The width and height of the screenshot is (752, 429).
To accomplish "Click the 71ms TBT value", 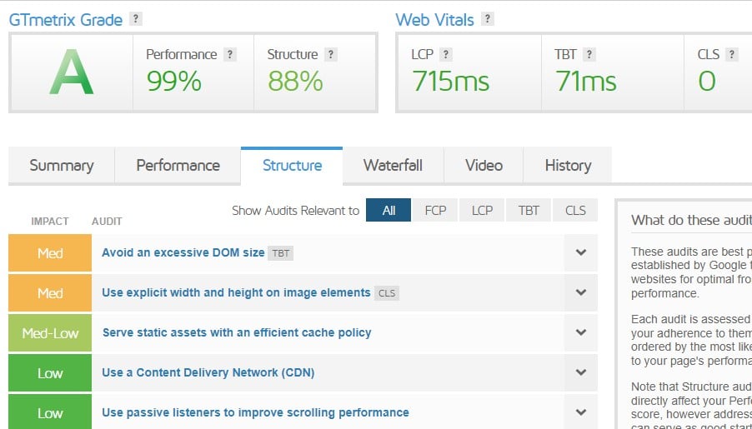I will coord(586,81).
